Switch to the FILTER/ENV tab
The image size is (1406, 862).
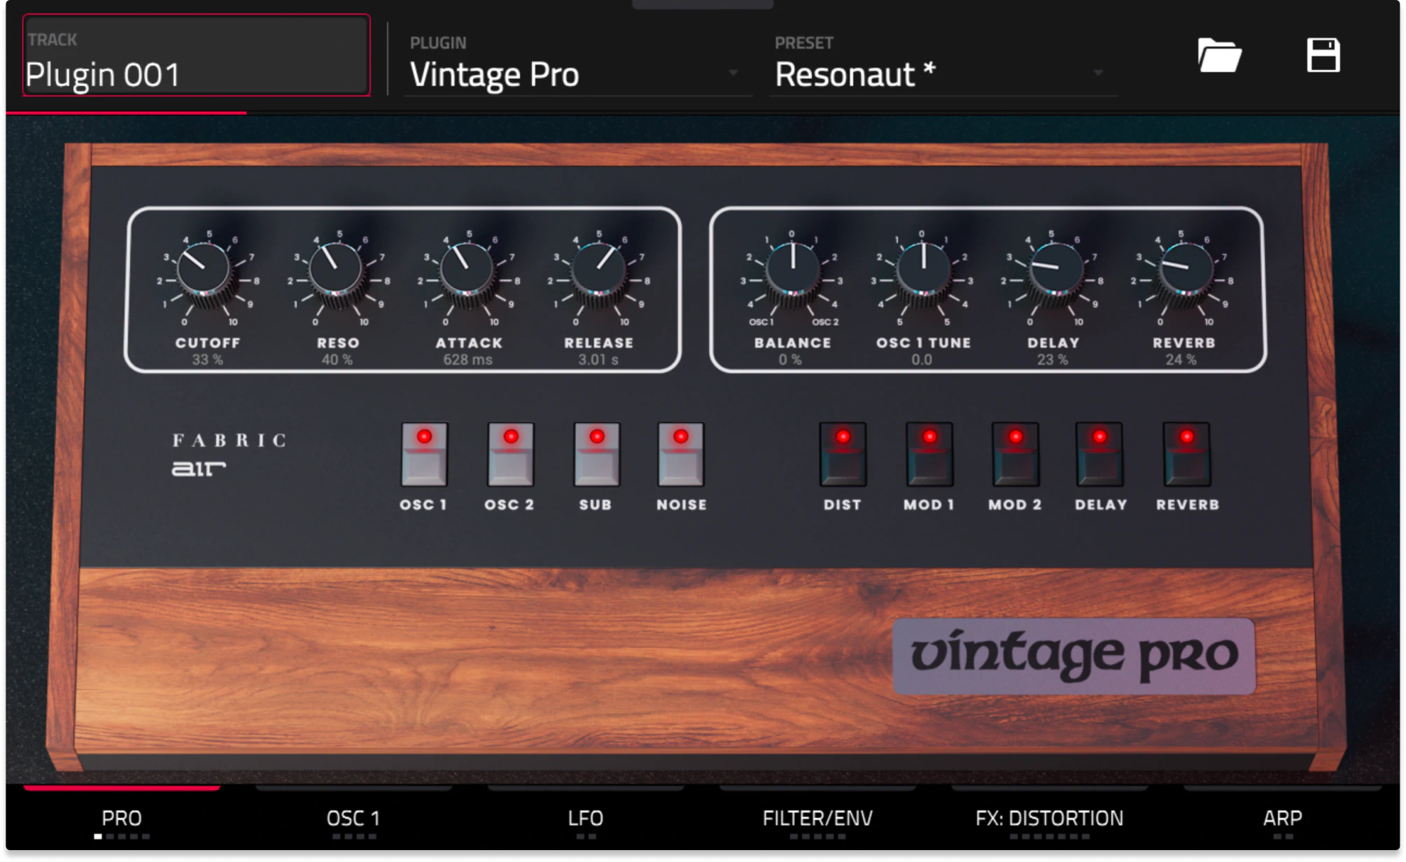(x=817, y=818)
